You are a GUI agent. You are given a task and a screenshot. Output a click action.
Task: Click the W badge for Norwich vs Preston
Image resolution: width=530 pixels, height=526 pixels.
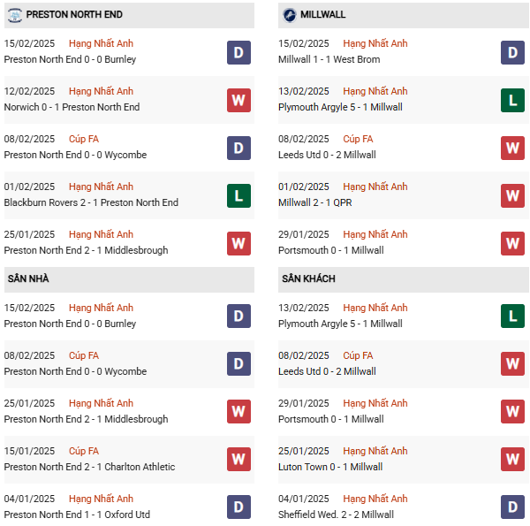click(238, 100)
